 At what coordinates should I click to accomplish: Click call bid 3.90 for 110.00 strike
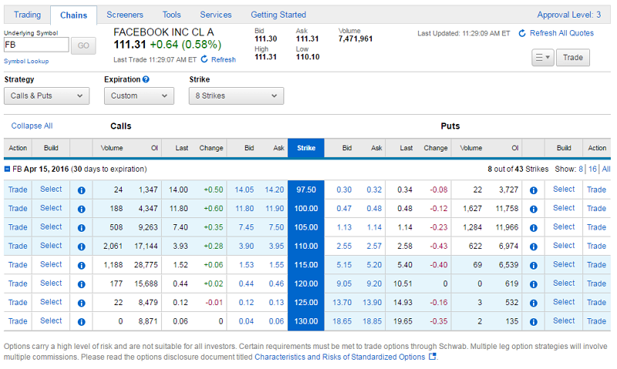tap(246, 246)
